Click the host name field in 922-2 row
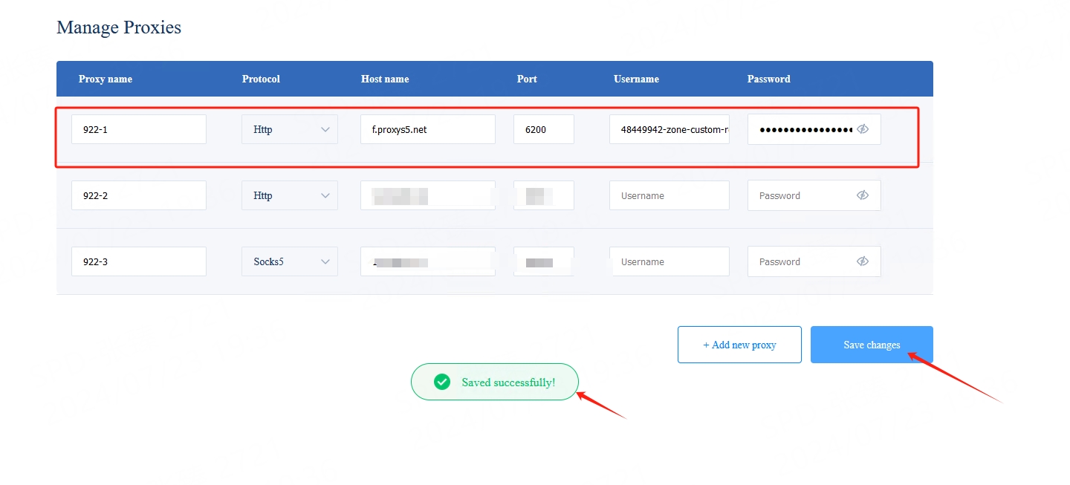 [427, 195]
